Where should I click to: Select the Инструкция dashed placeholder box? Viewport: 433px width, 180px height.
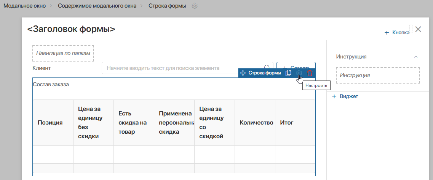click(378, 75)
